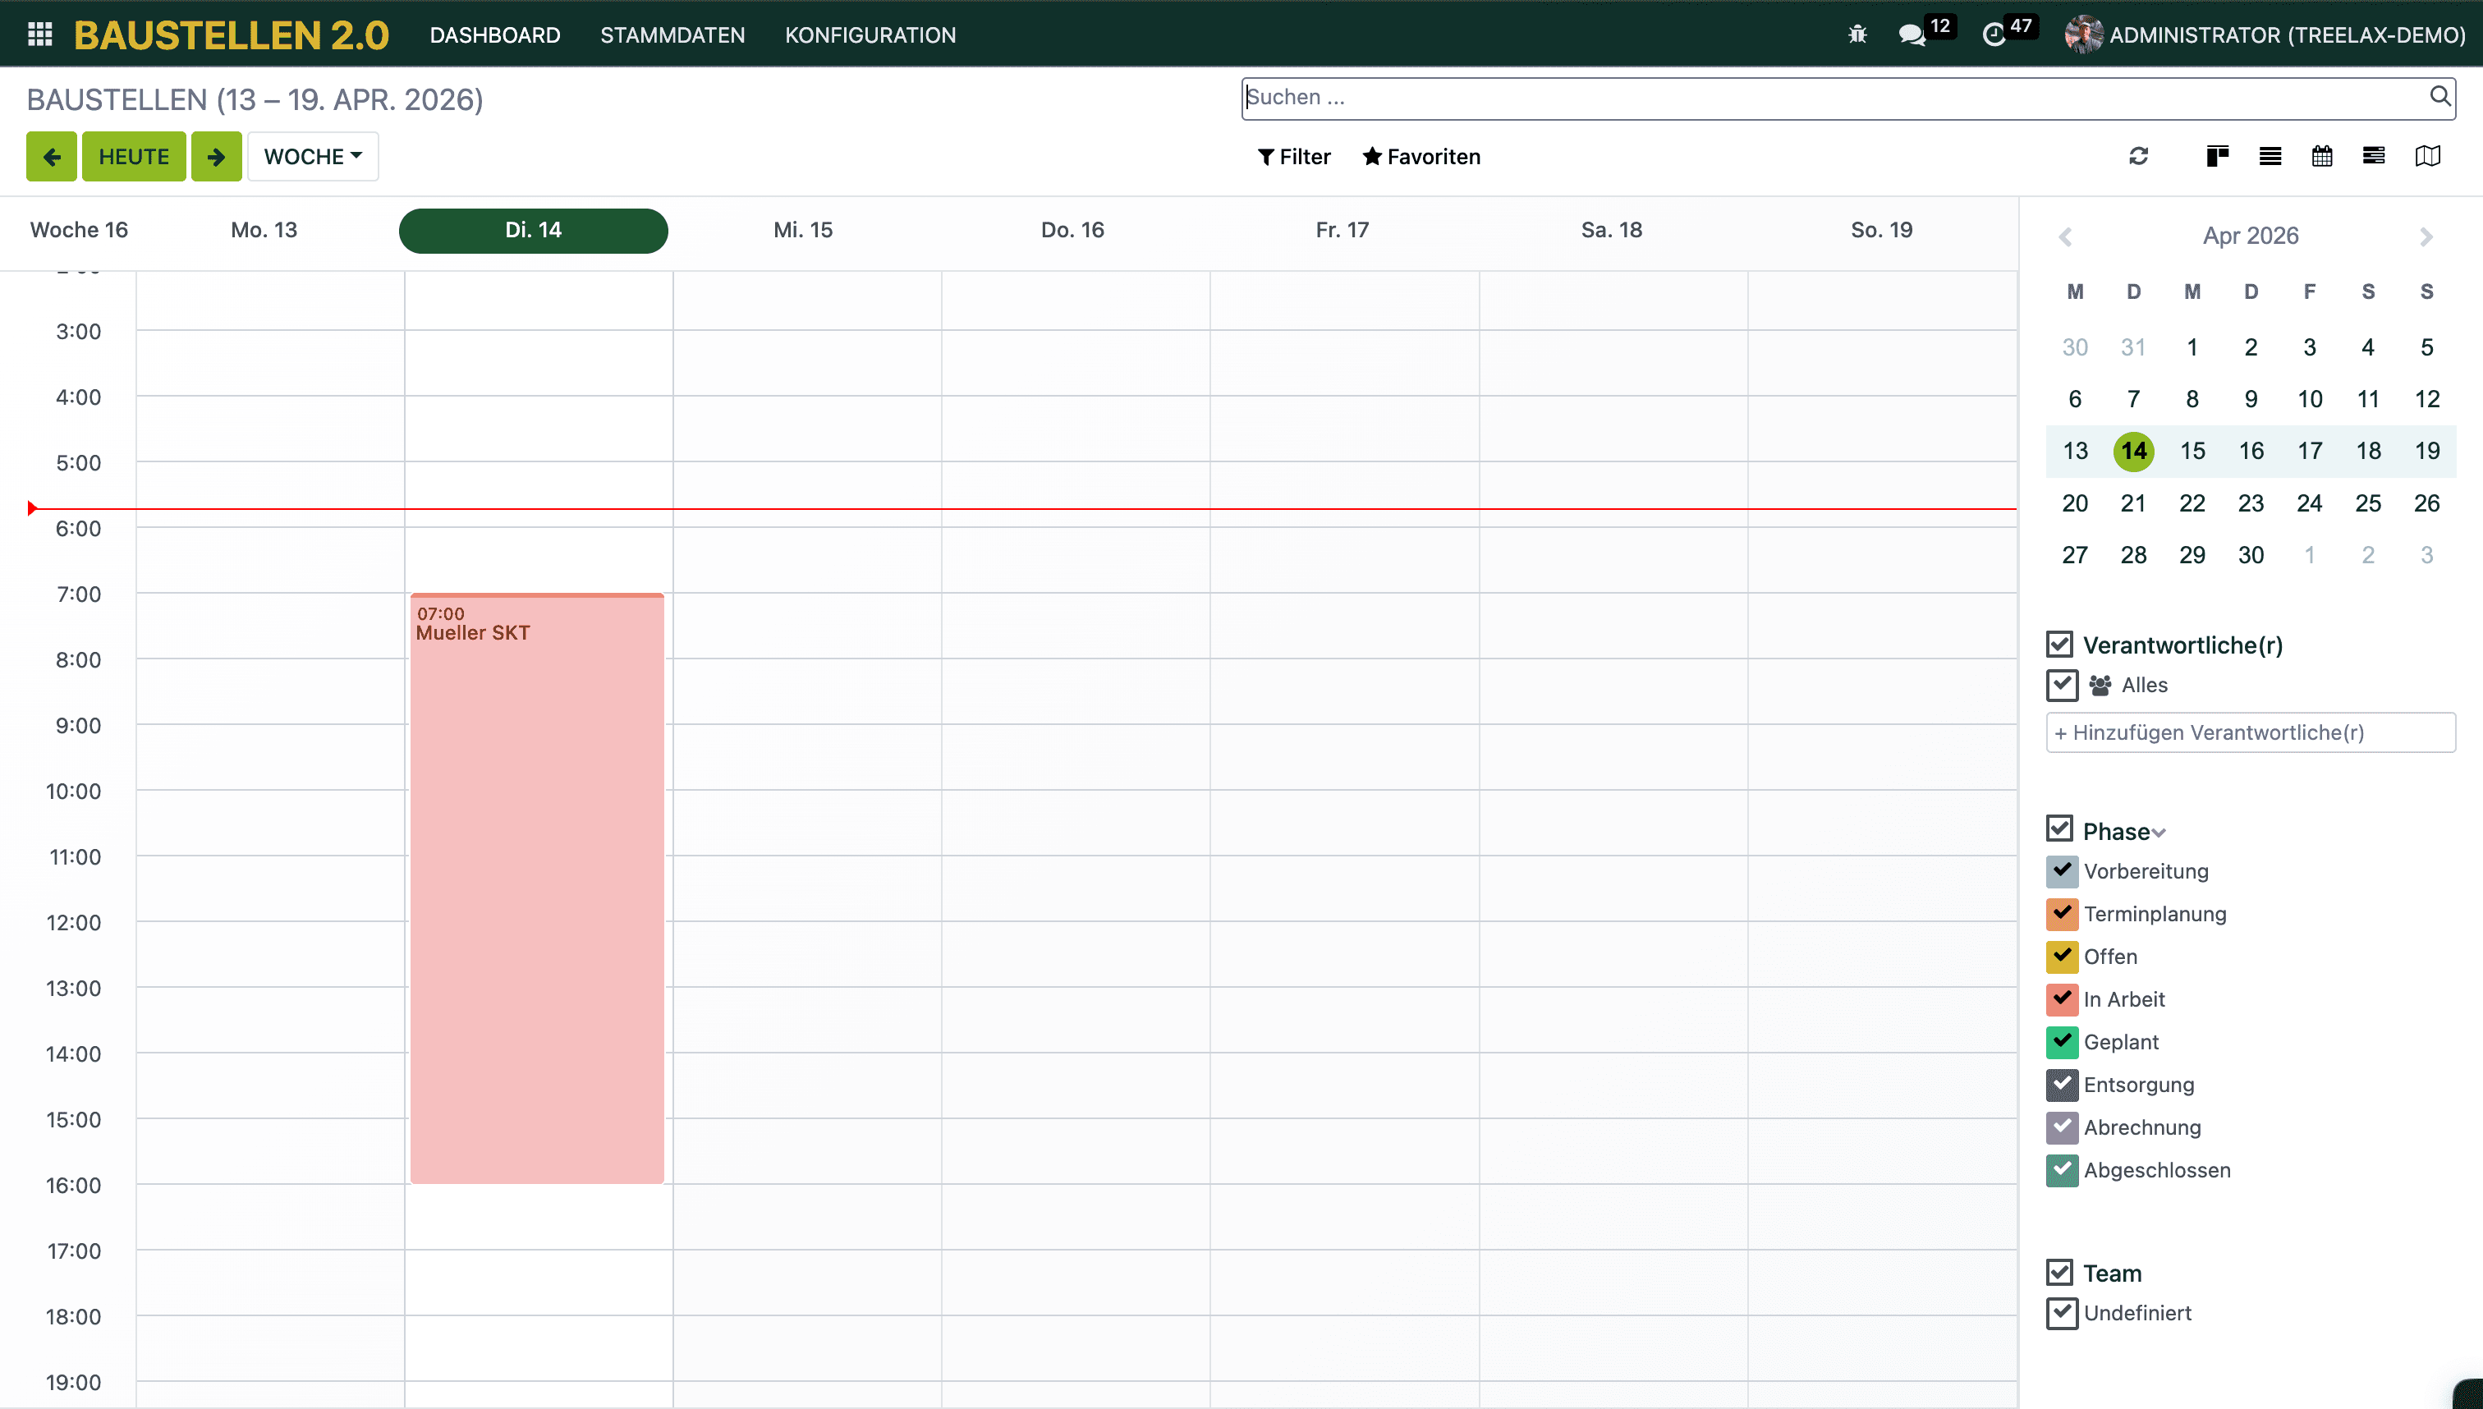The height and width of the screenshot is (1409, 2483).
Task: Uncheck the Vorbereitung phase checkbox
Action: pos(2061,871)
